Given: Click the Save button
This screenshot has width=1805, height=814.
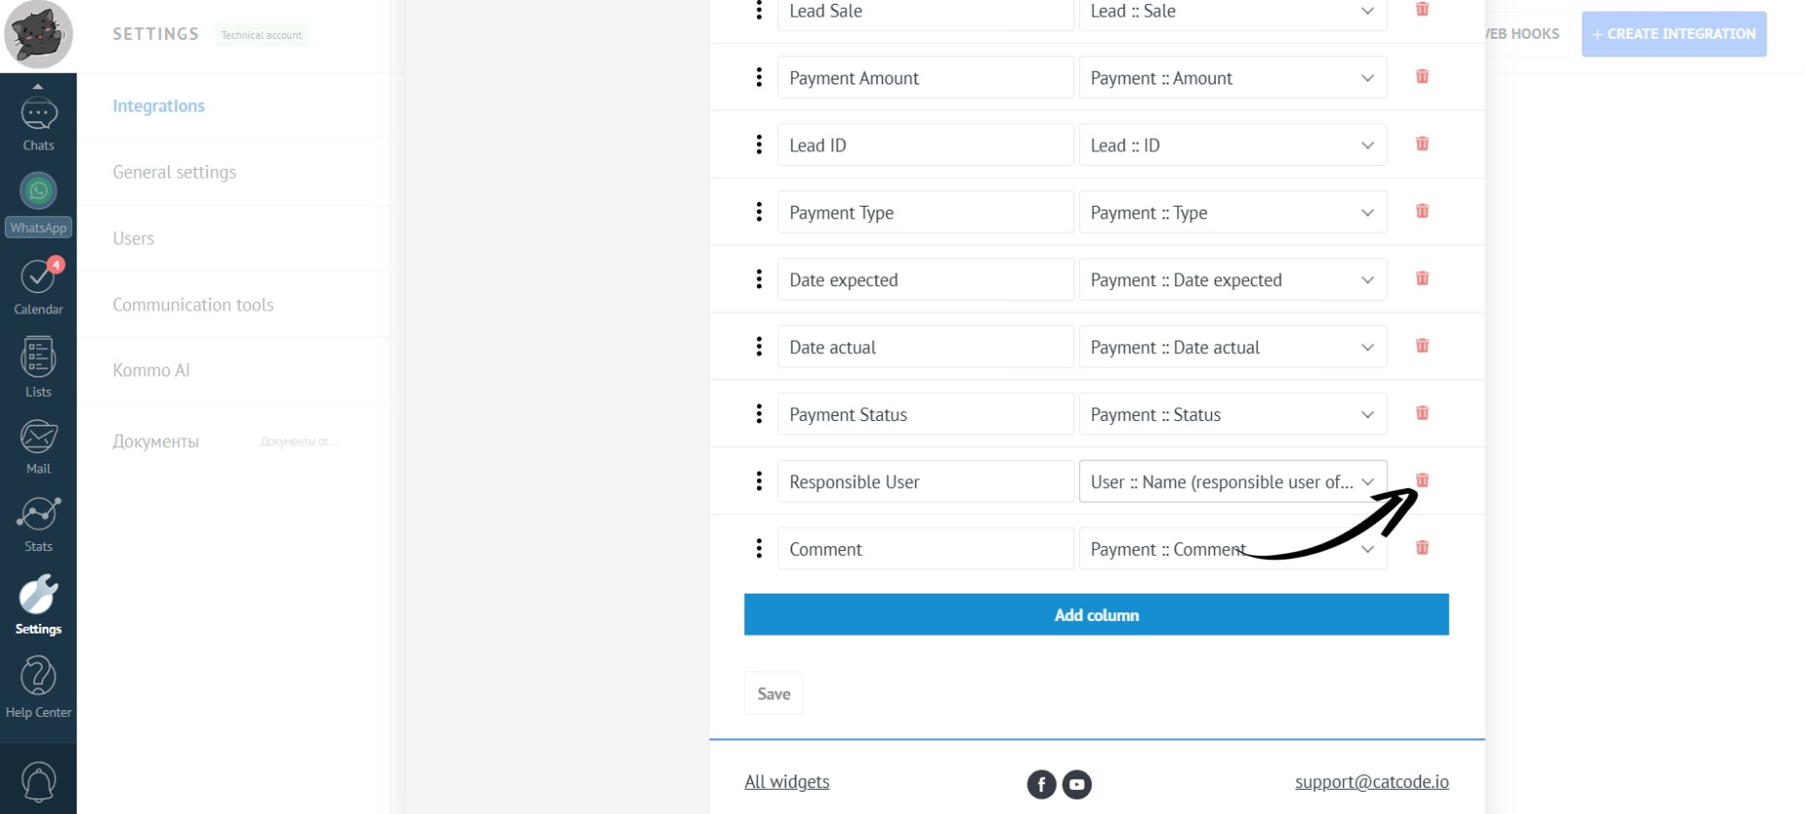Looking at the screenshot, I should [x=773, y=694].
